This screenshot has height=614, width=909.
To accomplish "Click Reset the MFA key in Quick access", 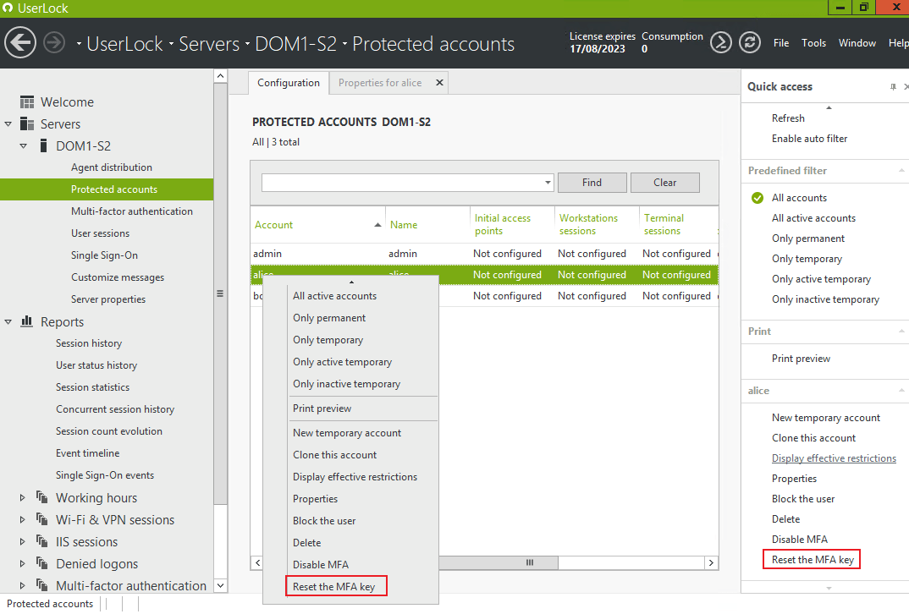I will pyautogui.click(x=813, y=560).
